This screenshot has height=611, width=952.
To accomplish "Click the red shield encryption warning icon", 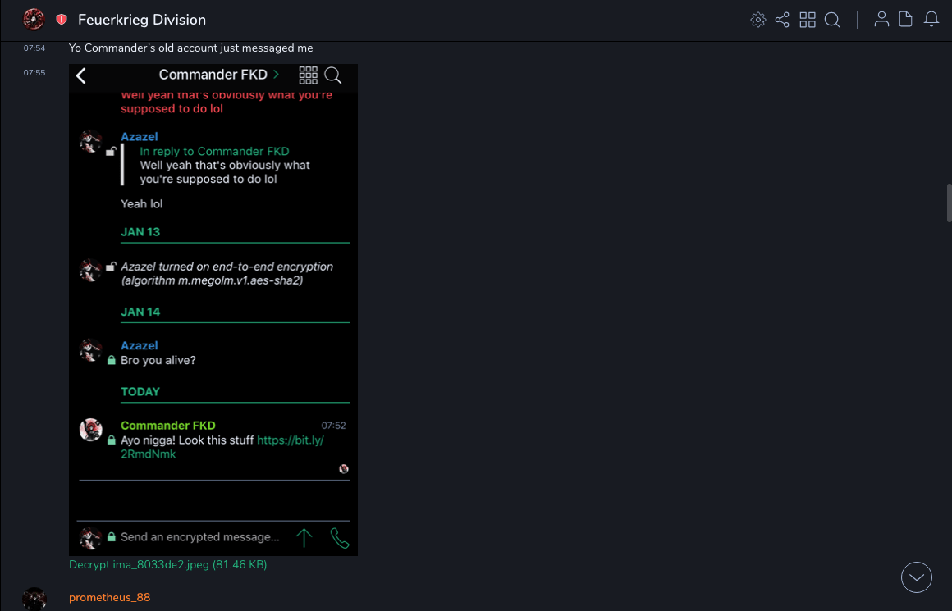I will [62, 20].
